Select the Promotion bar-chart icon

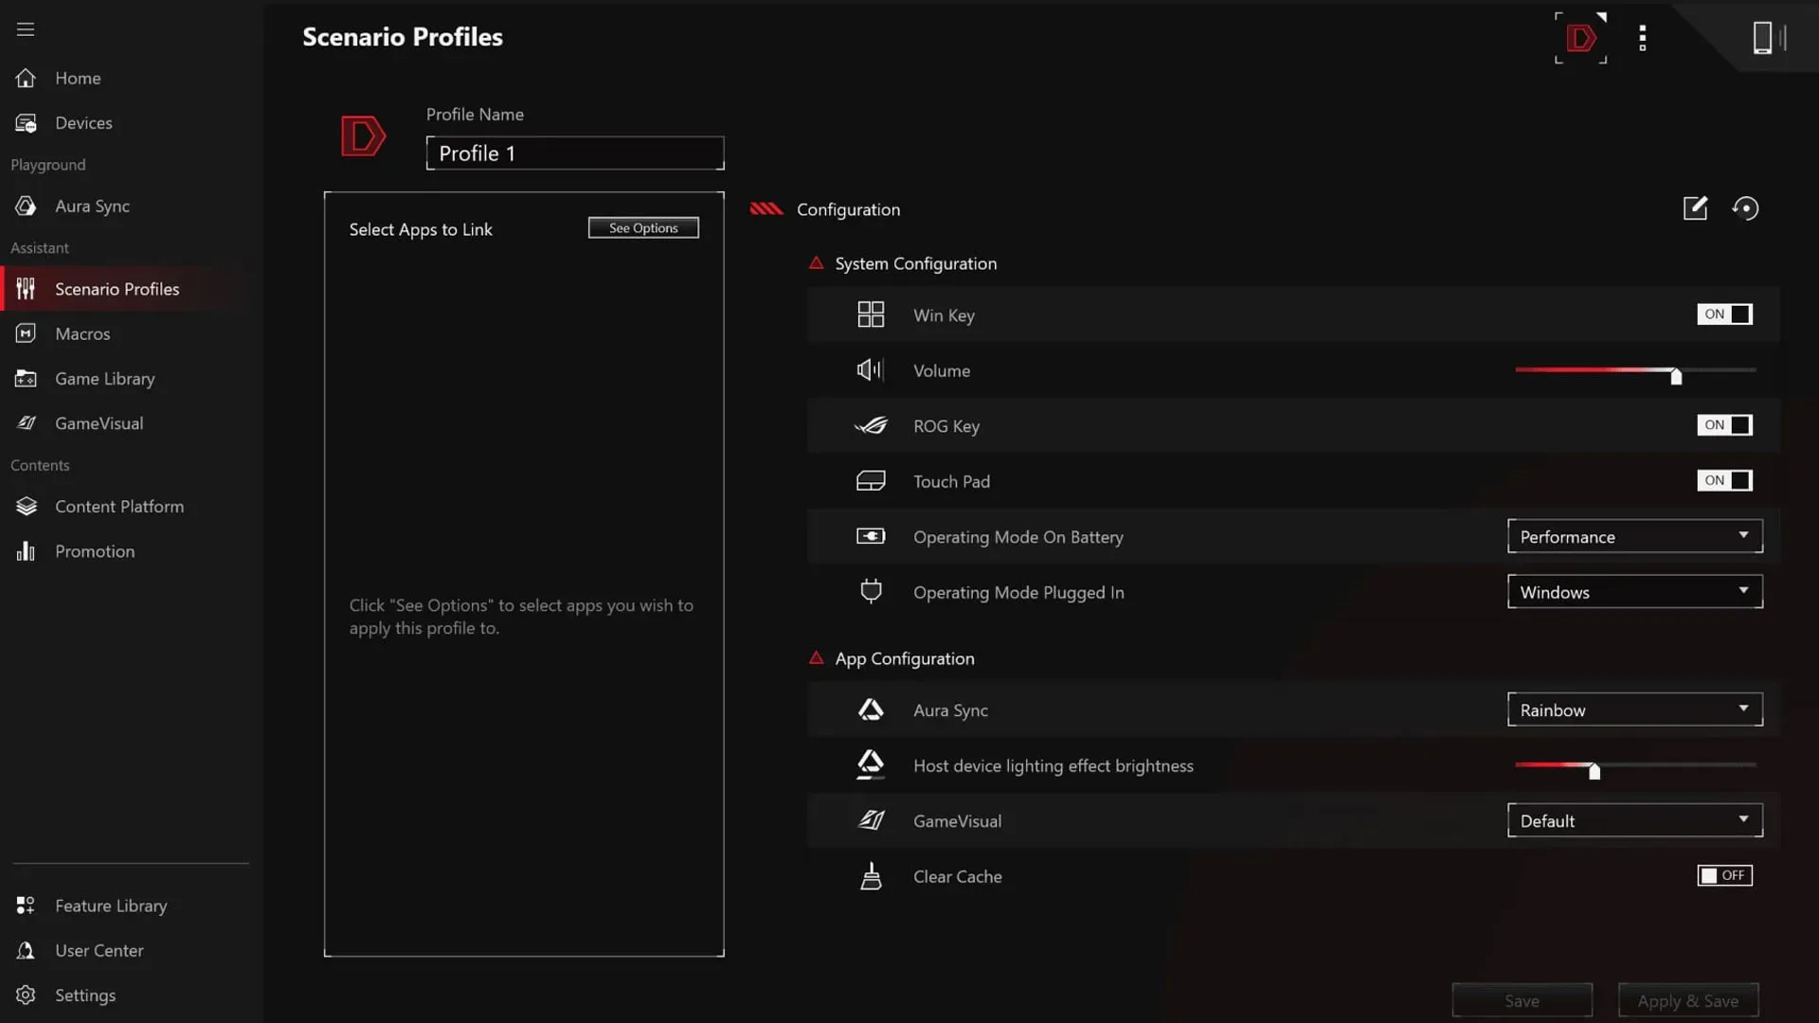26,550
